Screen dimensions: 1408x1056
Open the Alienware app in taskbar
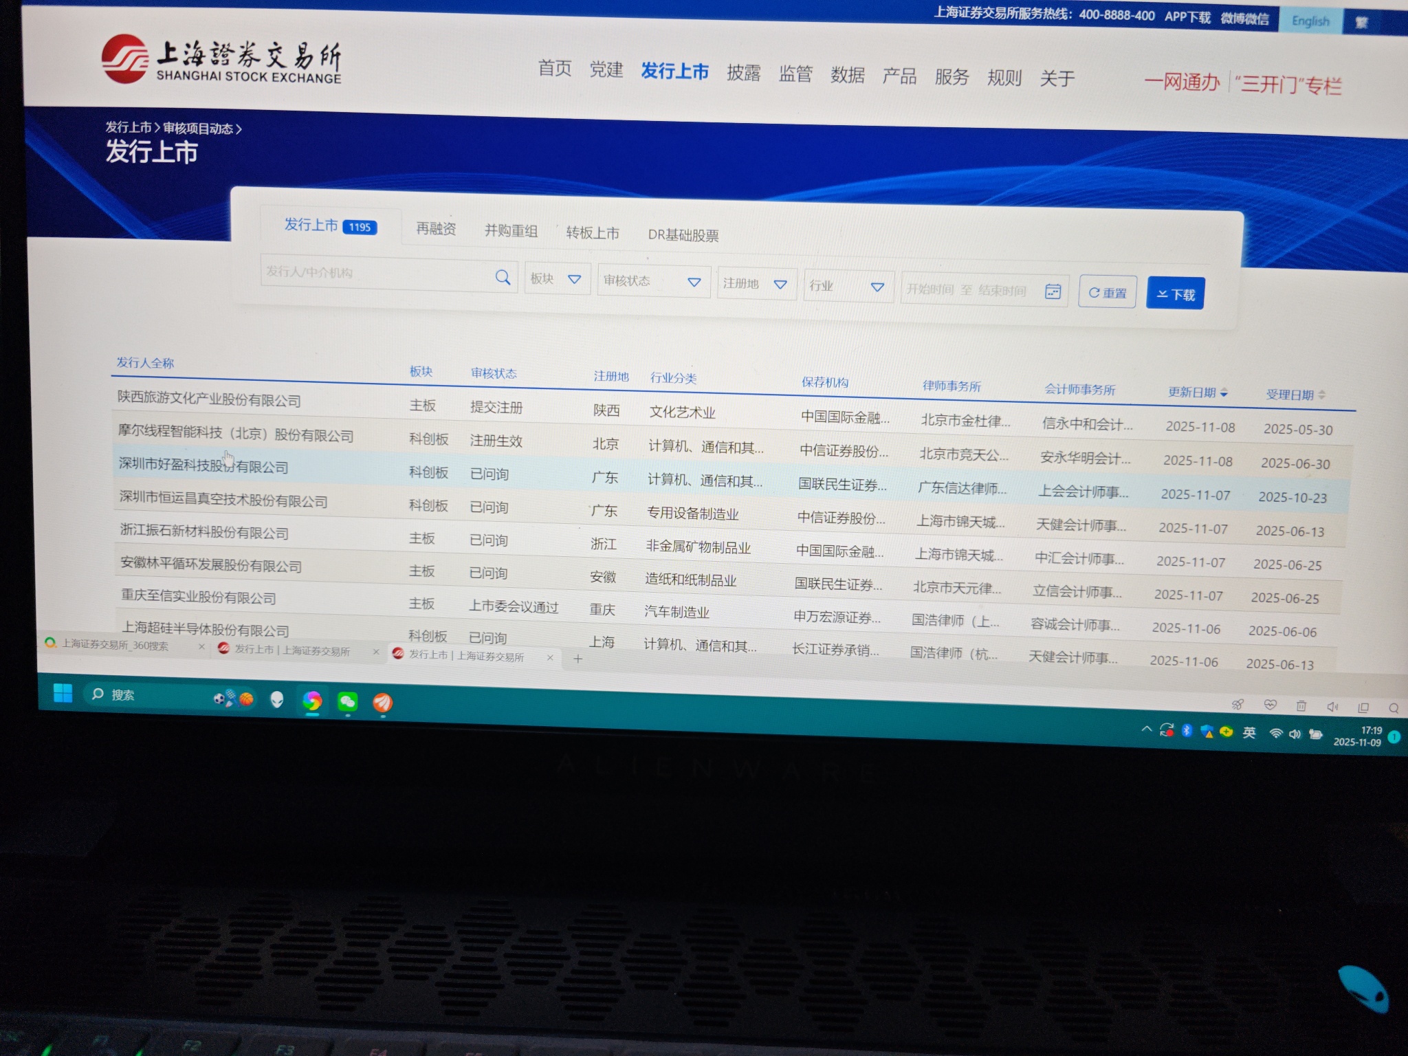point(277,700)
